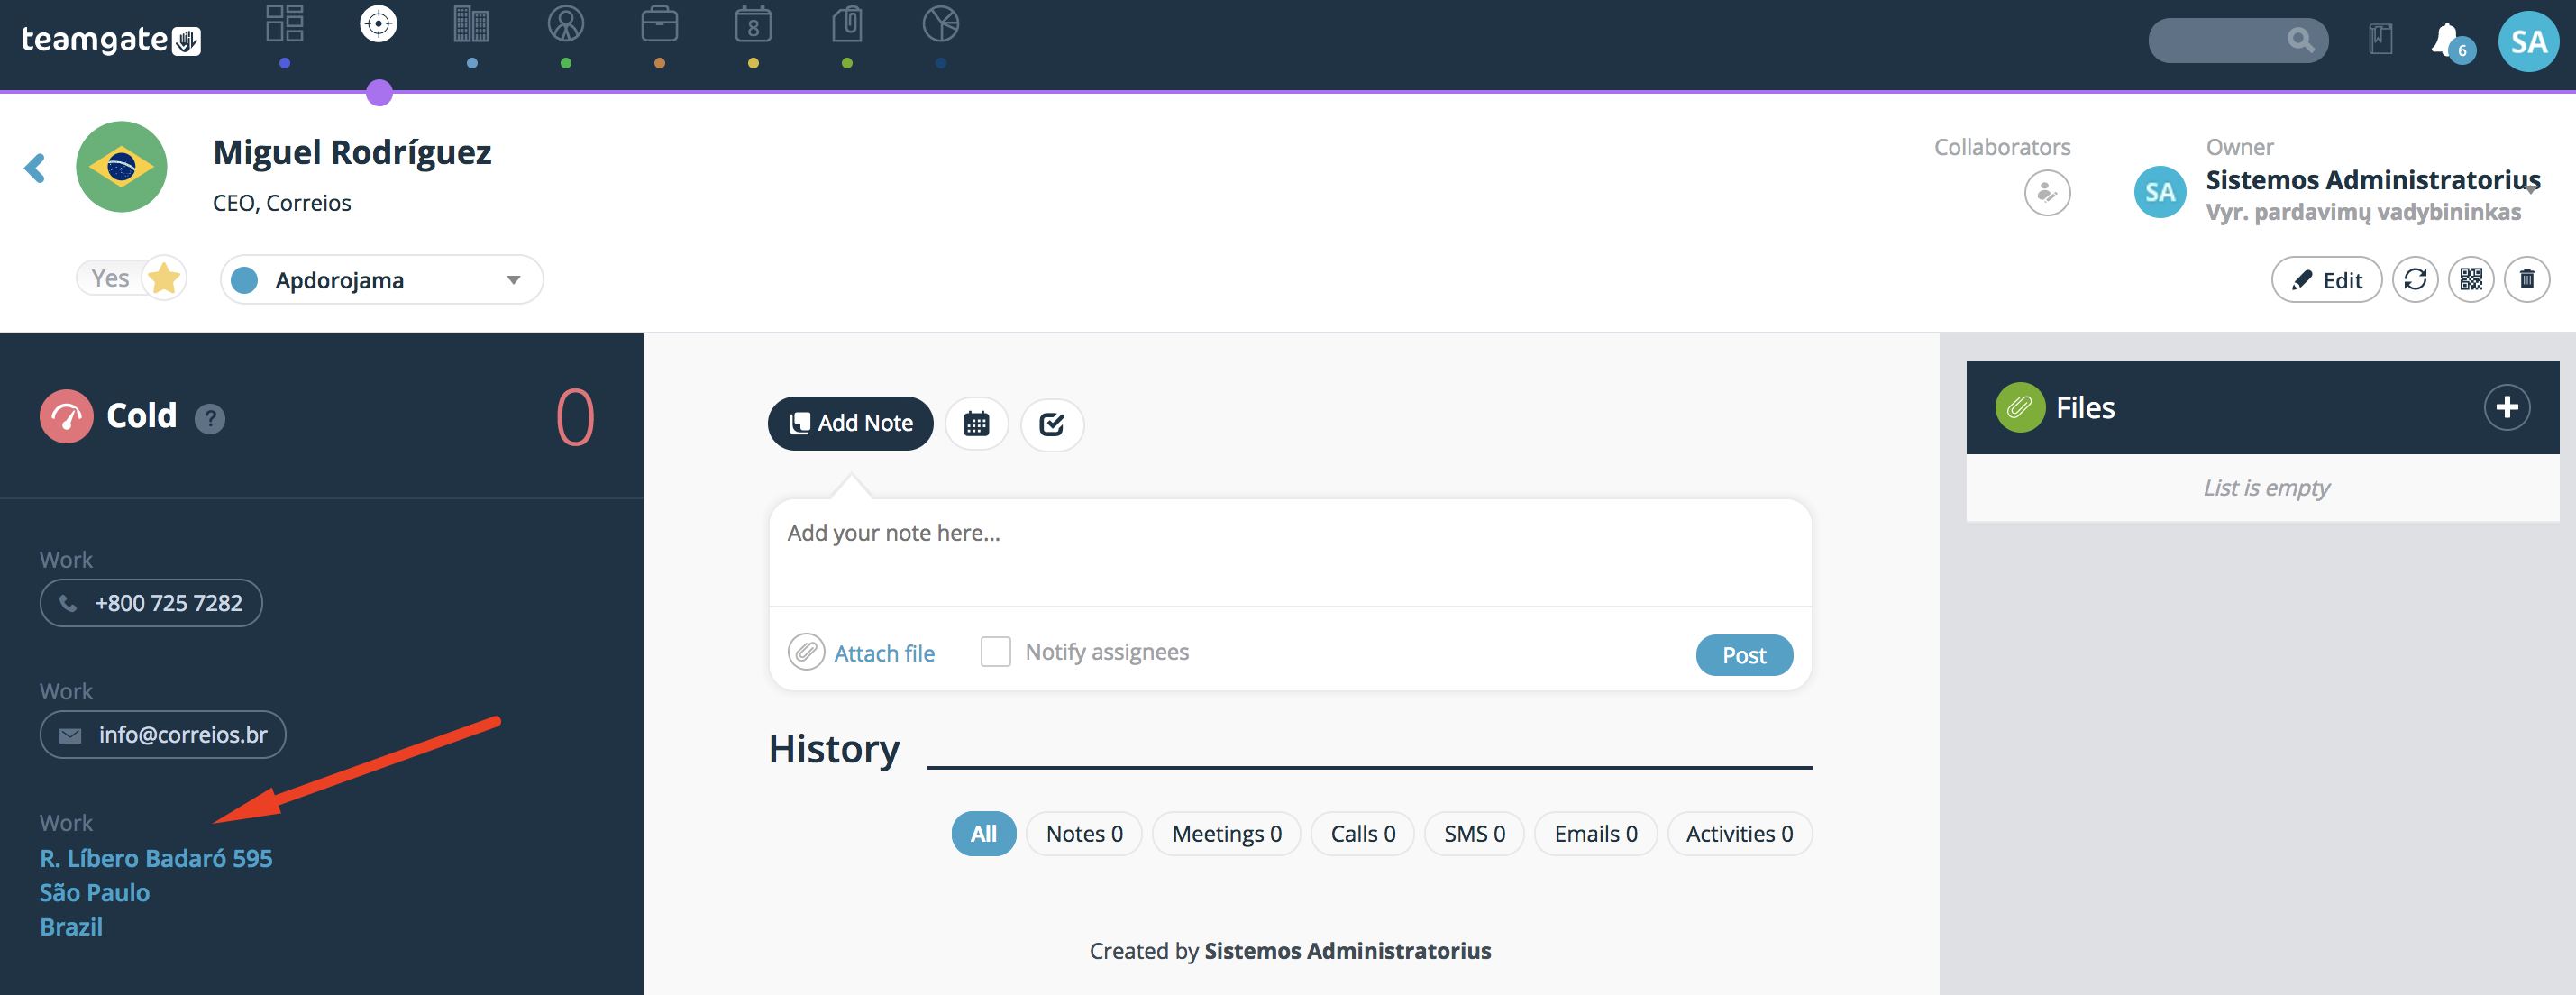Image resolution: width=2576 pixels, height=995 pixels.
Task: Open the Calendar icon in top navigation
Action: point(753,24)
